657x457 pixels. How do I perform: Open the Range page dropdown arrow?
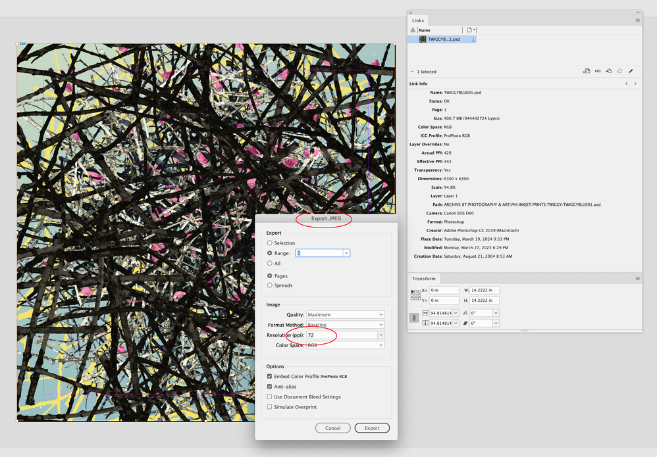click(x=346, y=253)
